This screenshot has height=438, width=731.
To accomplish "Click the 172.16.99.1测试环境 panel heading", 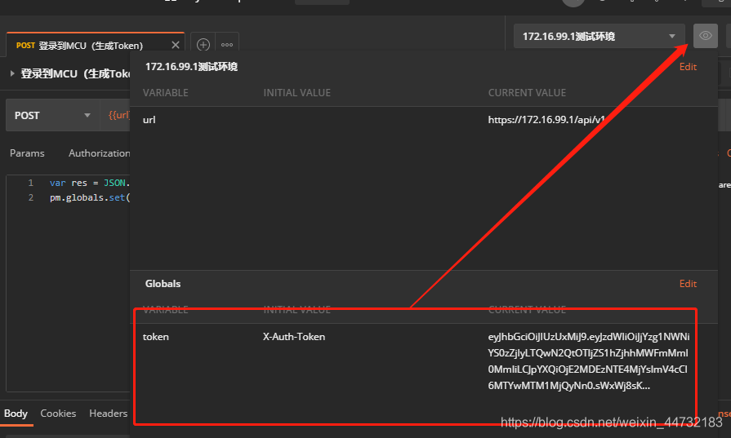I will point(191,67).
